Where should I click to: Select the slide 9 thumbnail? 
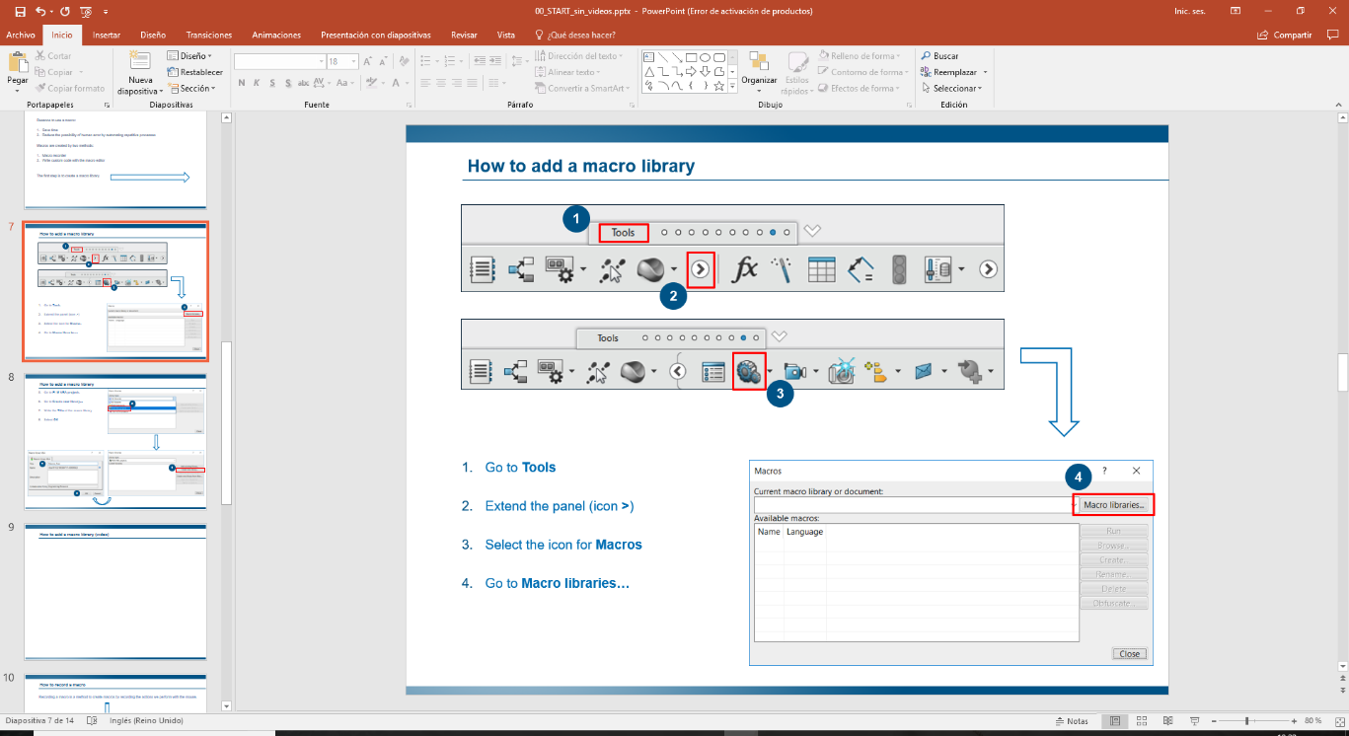[115, 592]
